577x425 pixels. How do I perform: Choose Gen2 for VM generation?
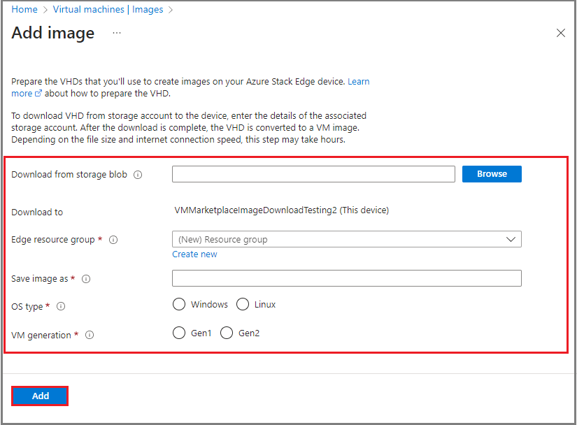(x=227, y=333)
